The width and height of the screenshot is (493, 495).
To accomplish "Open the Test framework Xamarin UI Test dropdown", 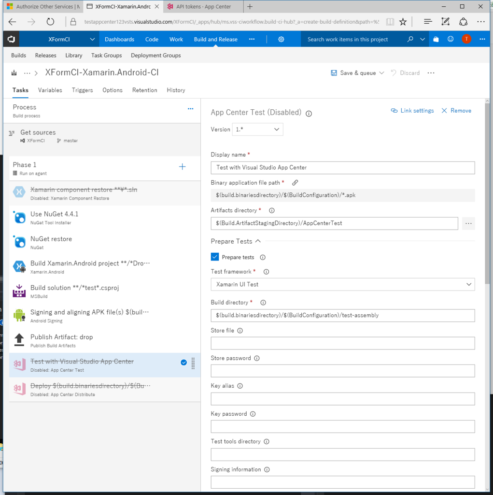I will coord(343,284).
